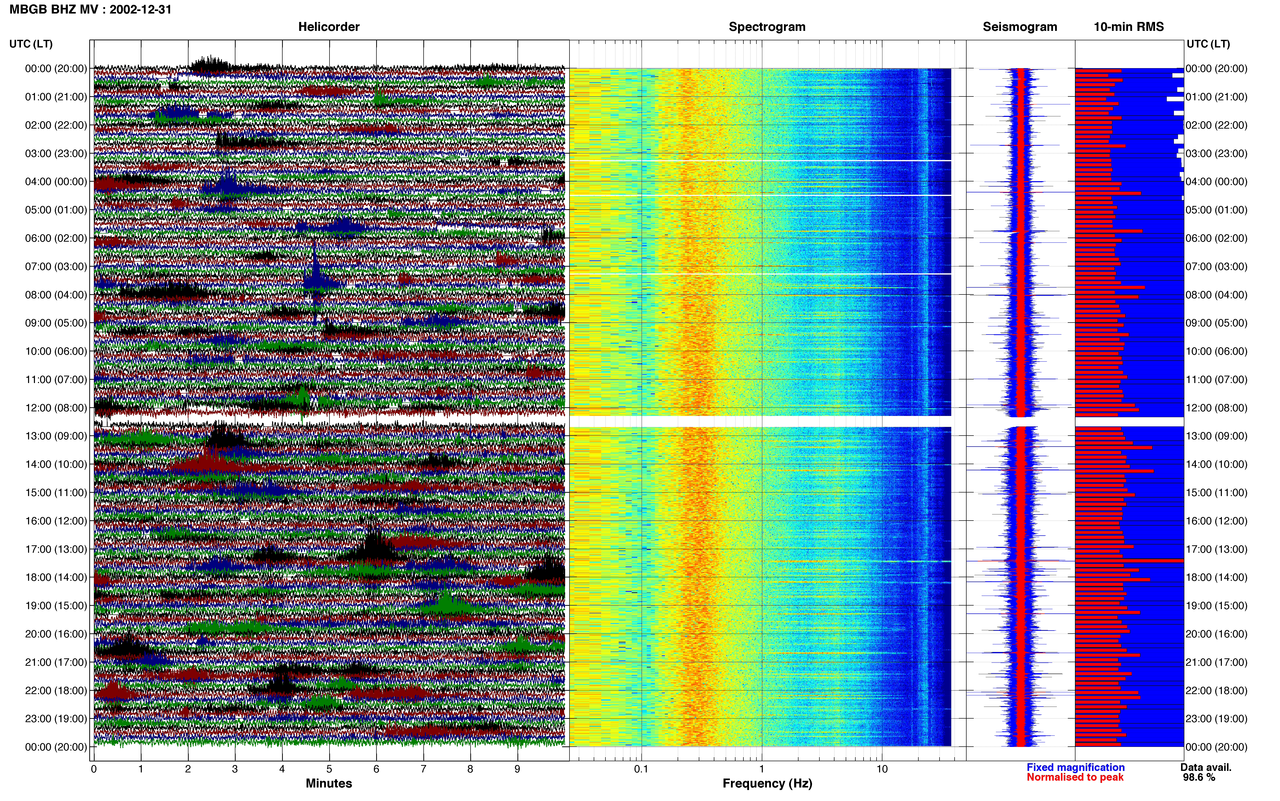The width and height of the screenshot is (1280, 801).
Task: Click the Spectrogram panel heading
Action: click(767, 27)
